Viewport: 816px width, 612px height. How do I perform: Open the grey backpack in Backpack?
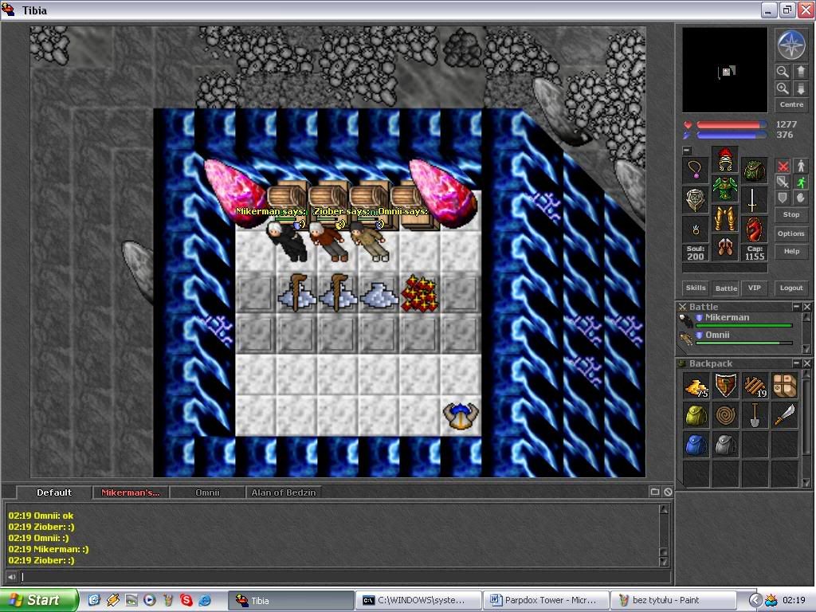[x=725, y=446]
